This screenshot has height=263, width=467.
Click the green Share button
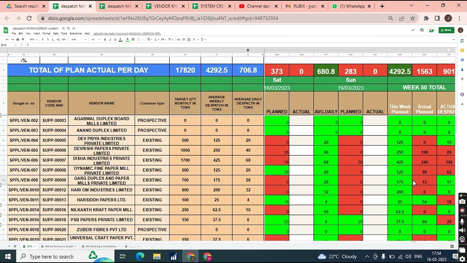446,30
